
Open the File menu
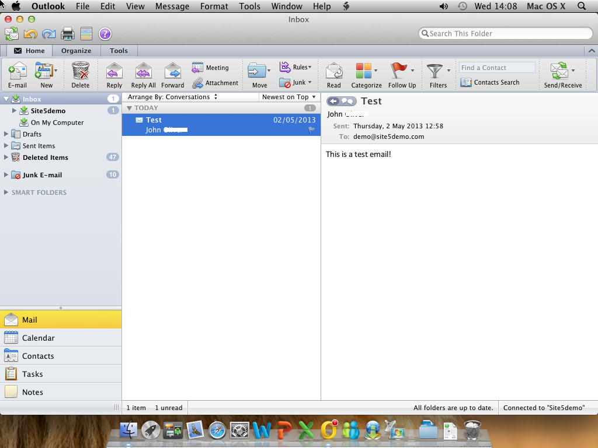tap(82, 6)
